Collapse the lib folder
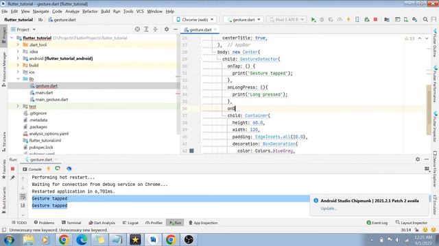The image size is (439, 246). [x=18, y=79]
